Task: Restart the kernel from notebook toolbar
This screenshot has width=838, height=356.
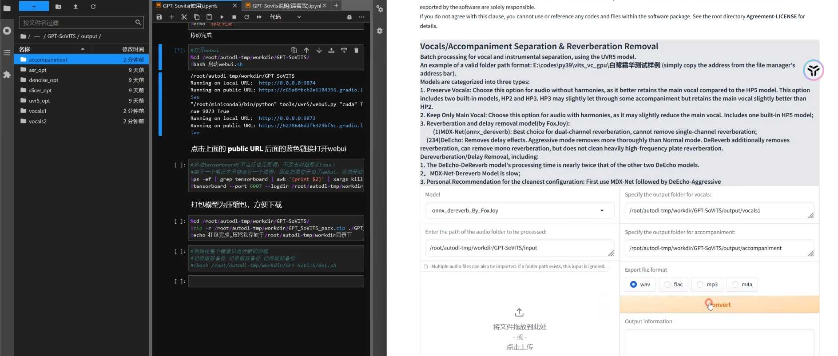Action: 246,17
